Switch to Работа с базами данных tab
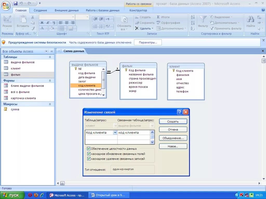 point(103,10)
